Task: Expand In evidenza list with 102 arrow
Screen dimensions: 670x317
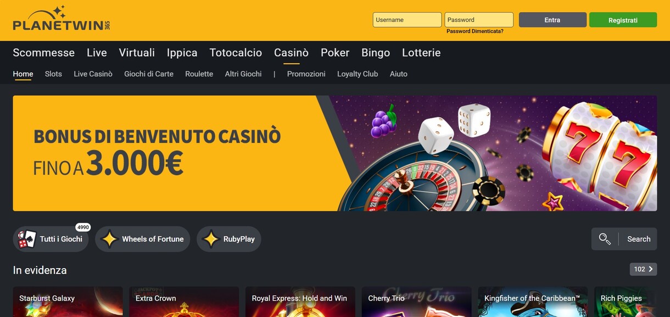Action: pos(643,269)
